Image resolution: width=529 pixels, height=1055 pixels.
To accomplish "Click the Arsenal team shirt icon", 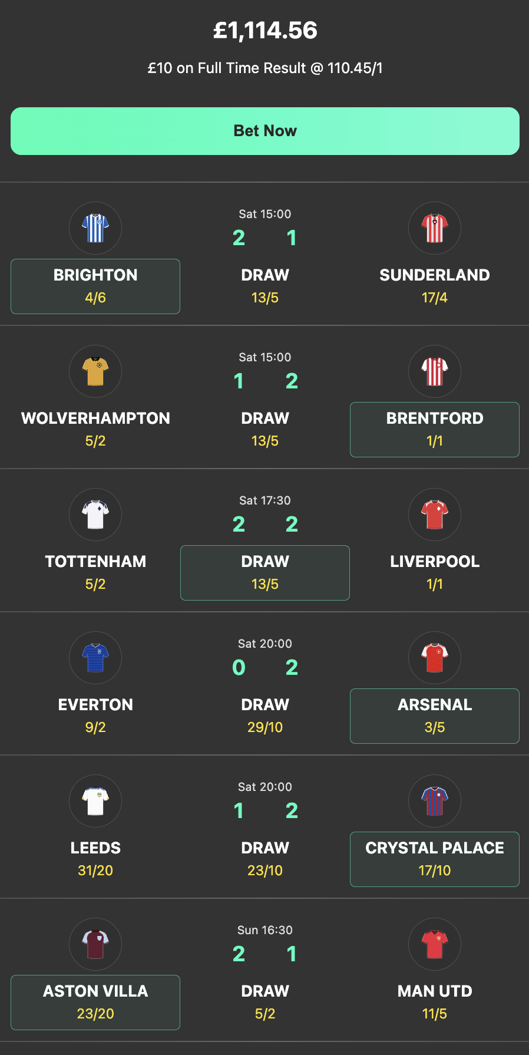I will coord(434,658).
